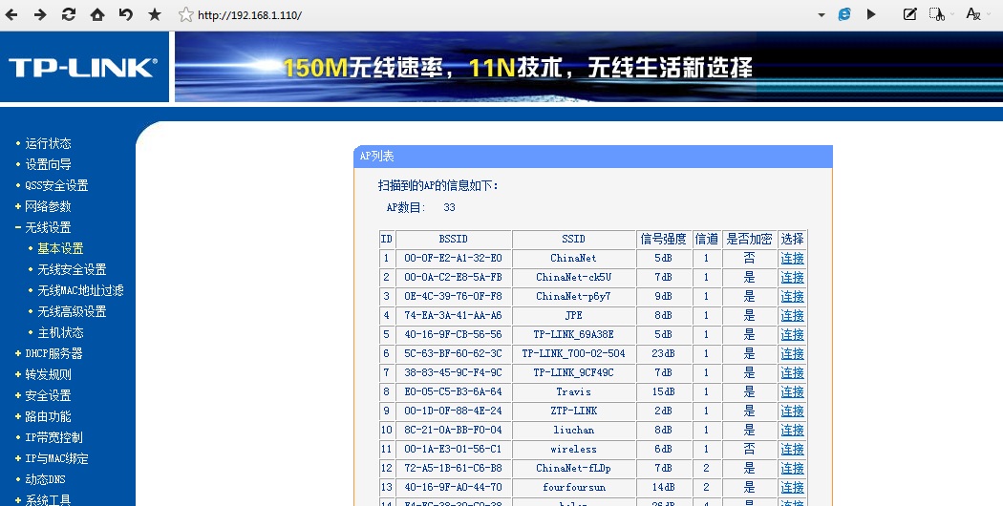1003x506 pixels.
Task: Open QSS安全设置 in the sidebar
Action: point(56,186)
